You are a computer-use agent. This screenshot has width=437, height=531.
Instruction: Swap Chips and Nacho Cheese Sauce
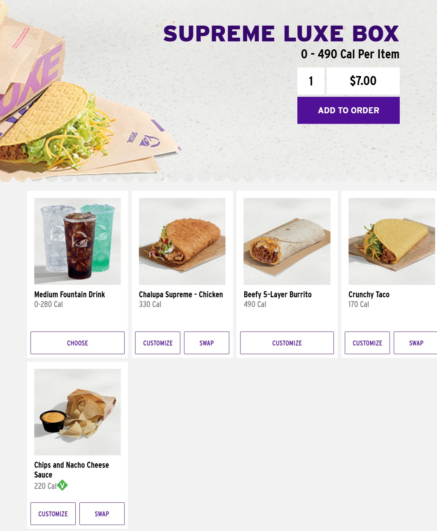[x=102, y=514]
